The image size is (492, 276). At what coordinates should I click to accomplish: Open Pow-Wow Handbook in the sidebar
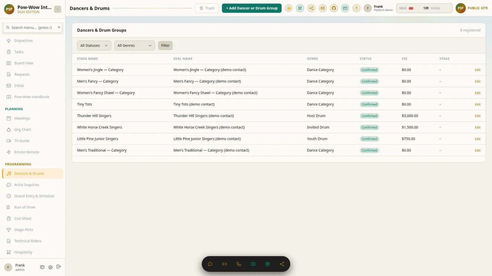click(x=33, y=97)
